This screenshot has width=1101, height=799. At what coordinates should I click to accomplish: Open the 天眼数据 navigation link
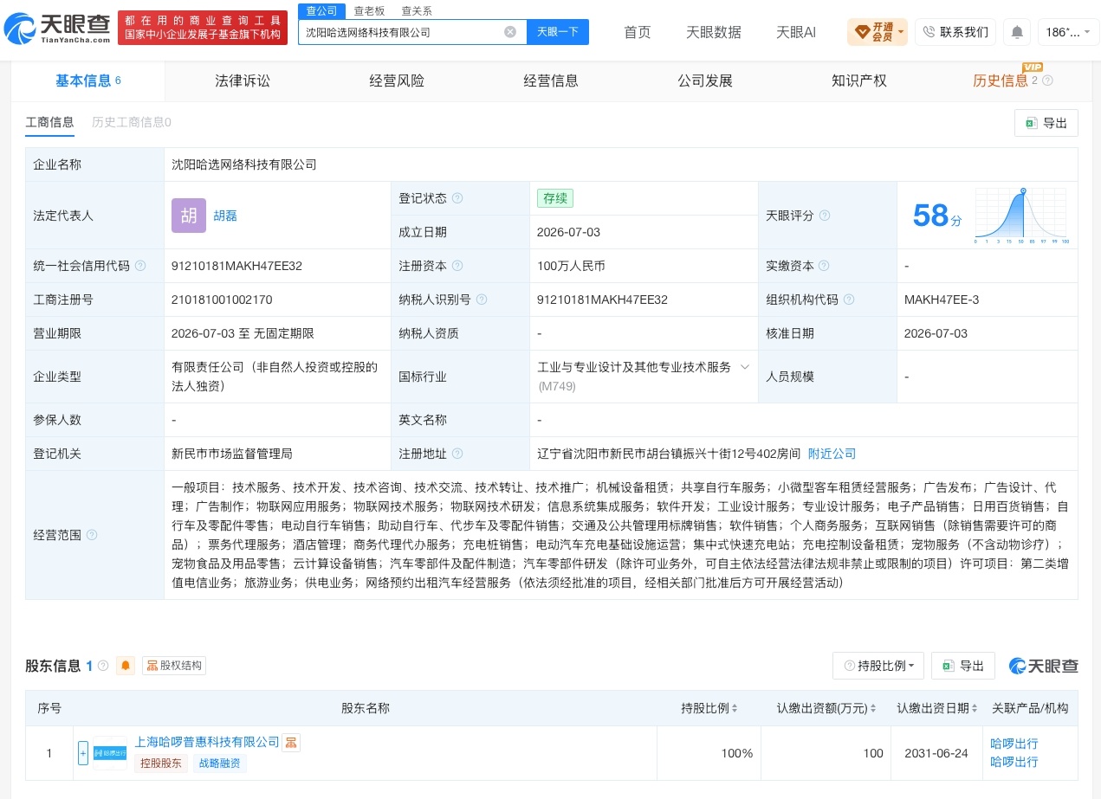(x=714, y=32)
